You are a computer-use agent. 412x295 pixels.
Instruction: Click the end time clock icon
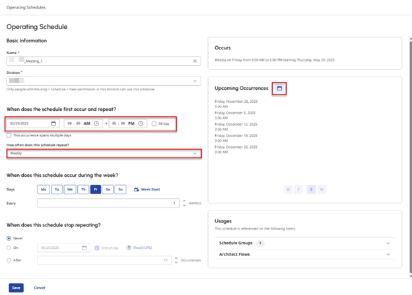coord(141,123)
